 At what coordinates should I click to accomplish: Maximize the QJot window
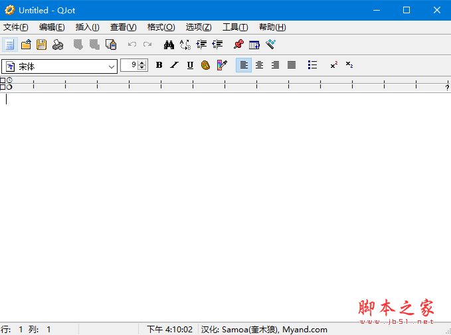(406, 10)
